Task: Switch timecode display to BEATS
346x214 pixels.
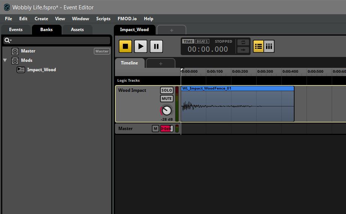Action: [202, 42]
